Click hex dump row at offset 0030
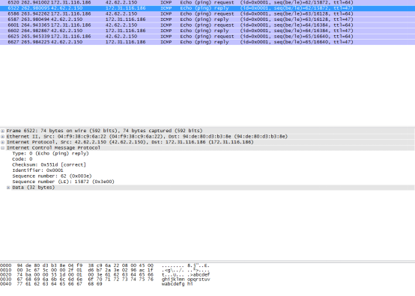This screenshot has height=296, width=415. pos(105,279)
